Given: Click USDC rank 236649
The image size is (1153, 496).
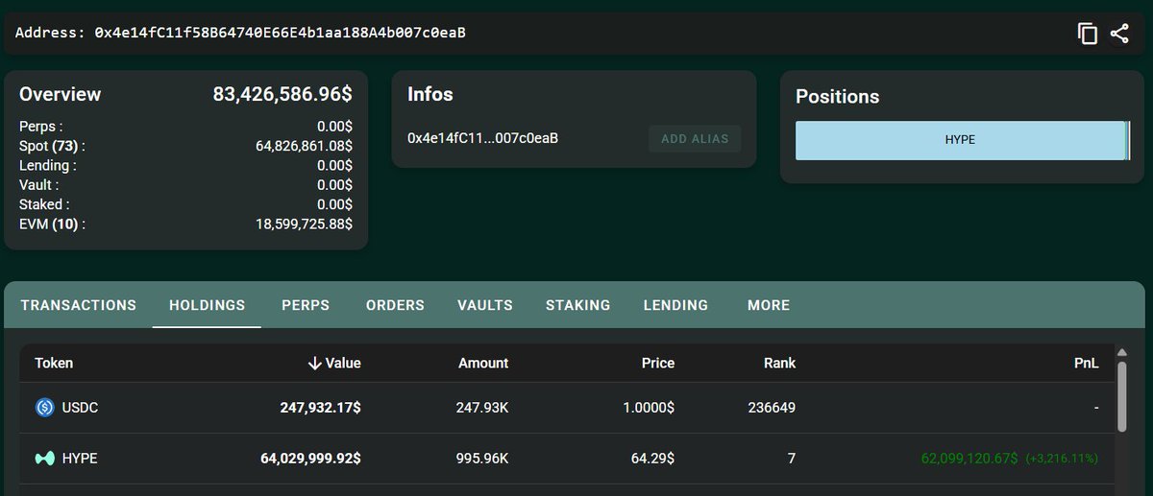Looking at the screenshot, I should (x=772, y=408).
